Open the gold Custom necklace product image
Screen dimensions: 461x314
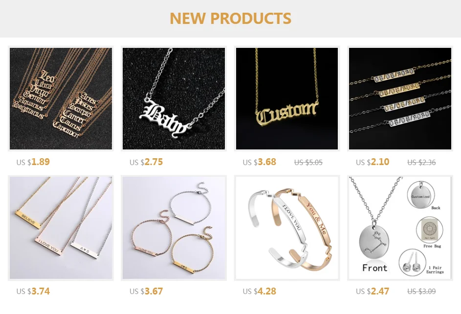pos(287,99)
